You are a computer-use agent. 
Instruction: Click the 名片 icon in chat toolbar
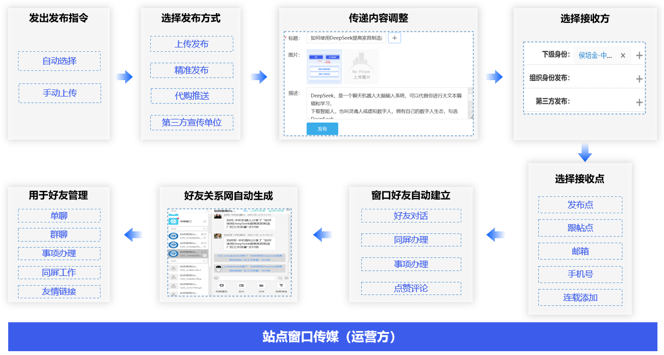[x=241, y=286]
